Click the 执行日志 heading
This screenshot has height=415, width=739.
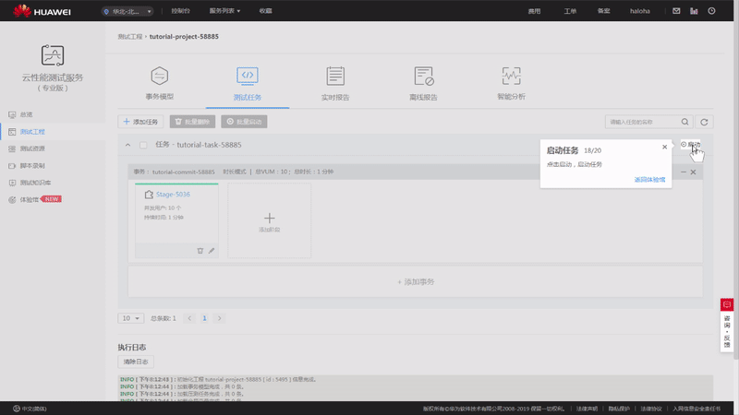(132, 348)
